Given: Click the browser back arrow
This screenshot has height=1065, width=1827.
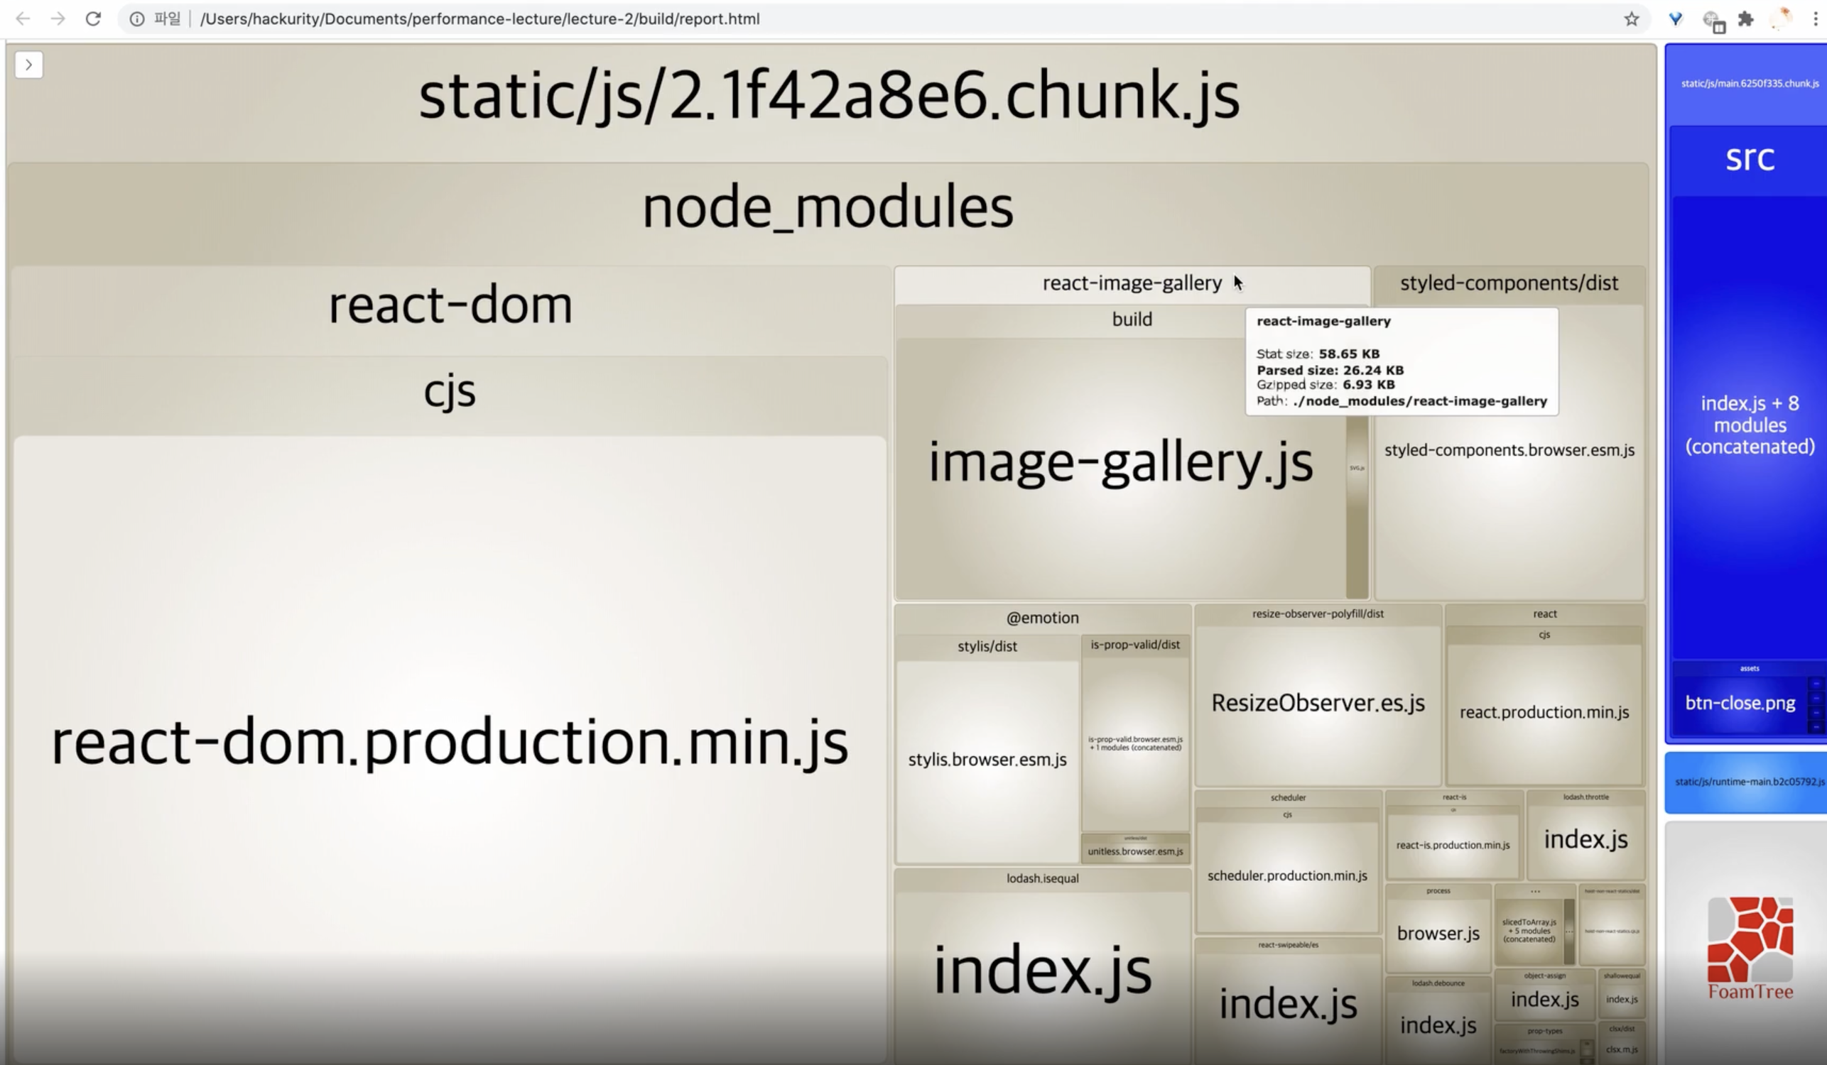Looking at the screenshot, I should point(23,19).
